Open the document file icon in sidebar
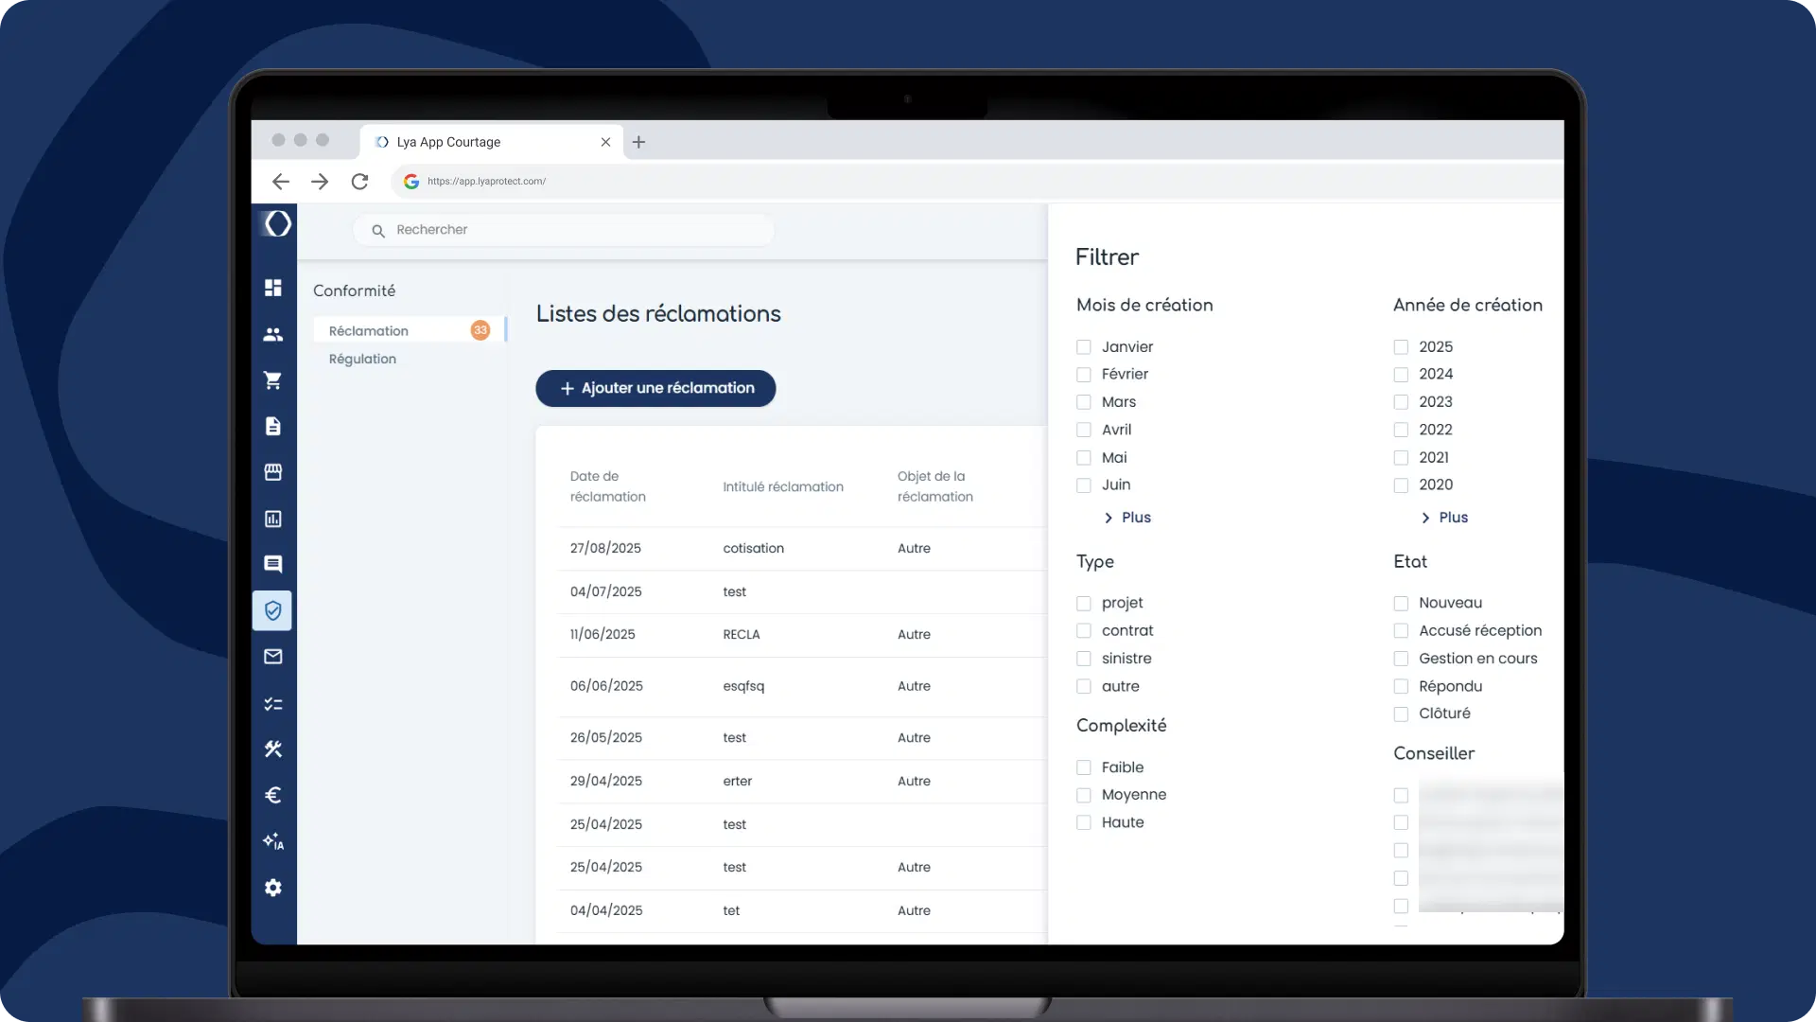This screenshot has width=1816, height=1022. [273, 426]
